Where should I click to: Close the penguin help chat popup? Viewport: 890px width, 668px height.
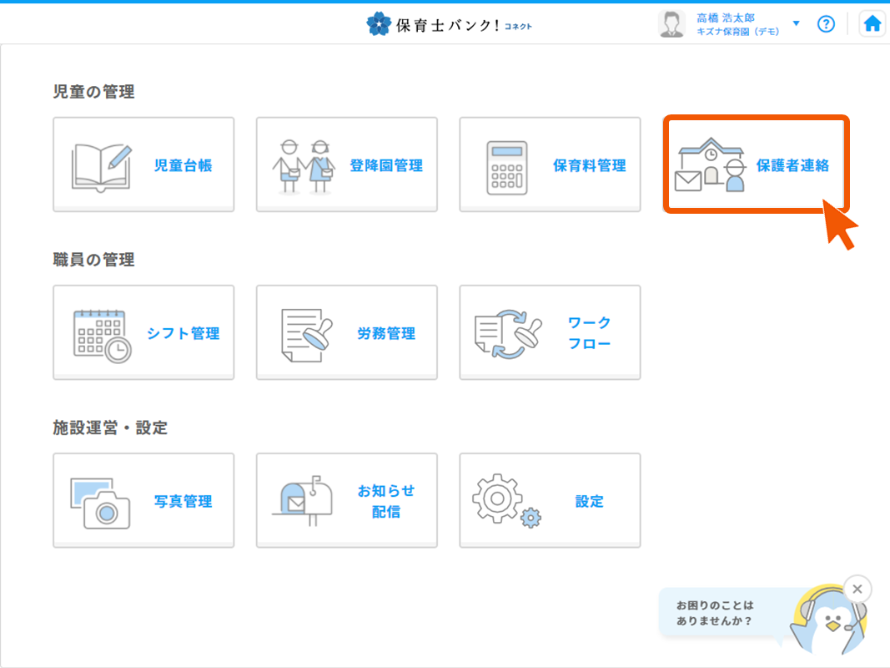pyautogui.click(x=857, y=589)
